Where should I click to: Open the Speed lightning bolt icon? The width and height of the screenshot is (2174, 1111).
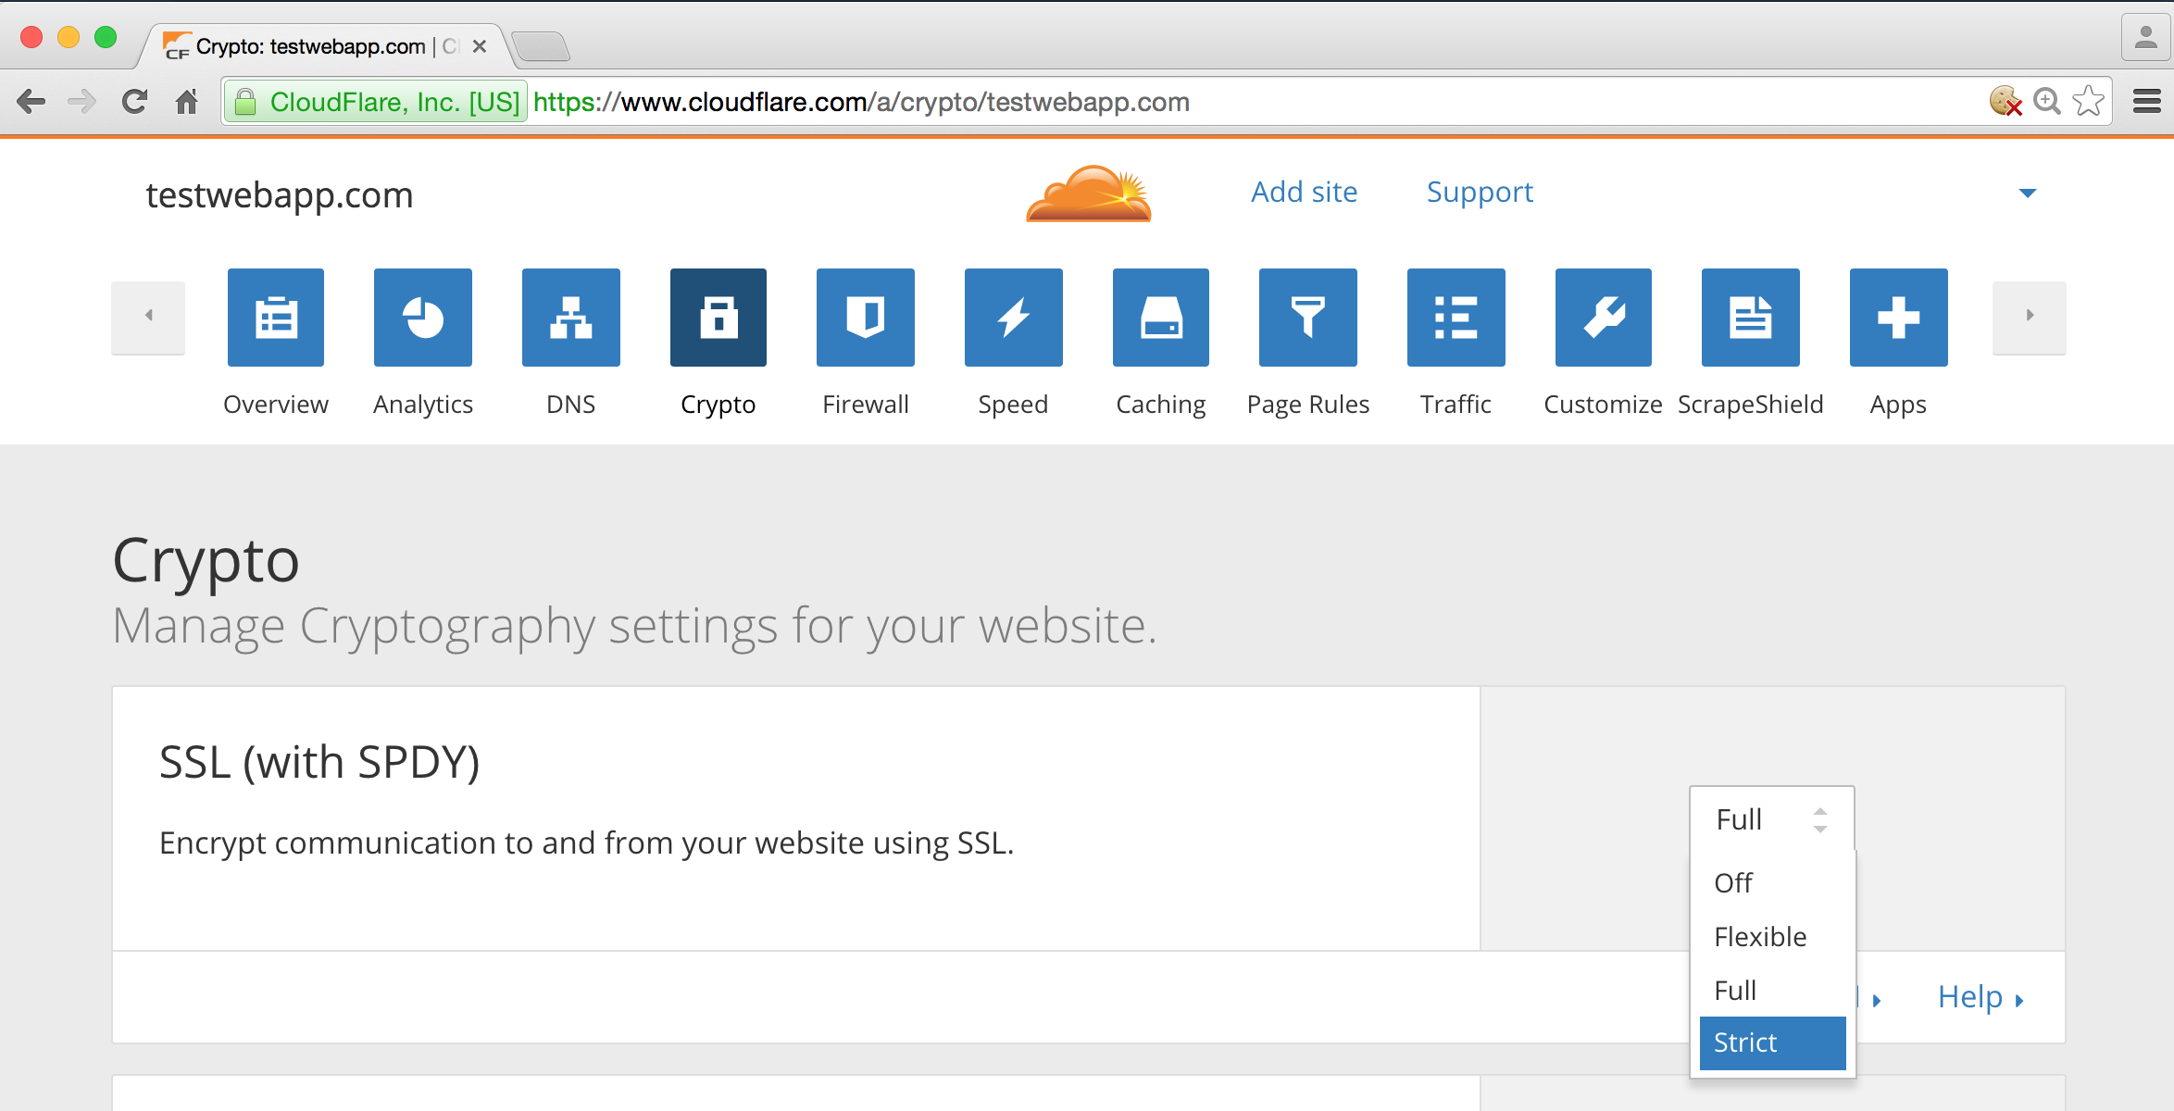point(1013,318)
